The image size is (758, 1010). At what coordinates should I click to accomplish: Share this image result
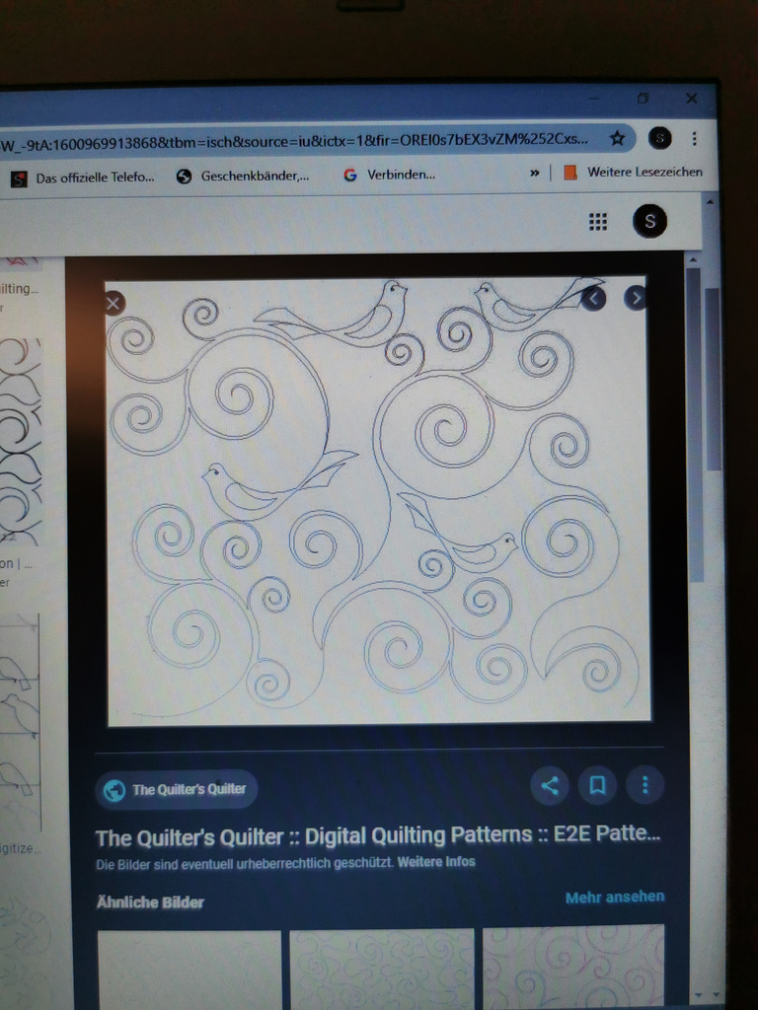click(550, 785)
